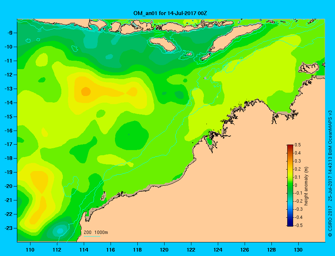Screen dimensions: 335x256
Task: Click longitude label 130 on x-axis
Action: 298,250
